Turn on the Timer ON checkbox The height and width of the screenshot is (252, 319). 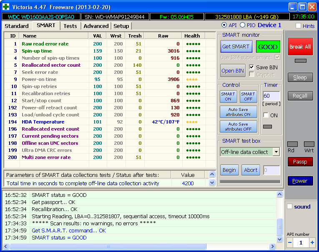[x=266, y=115]
